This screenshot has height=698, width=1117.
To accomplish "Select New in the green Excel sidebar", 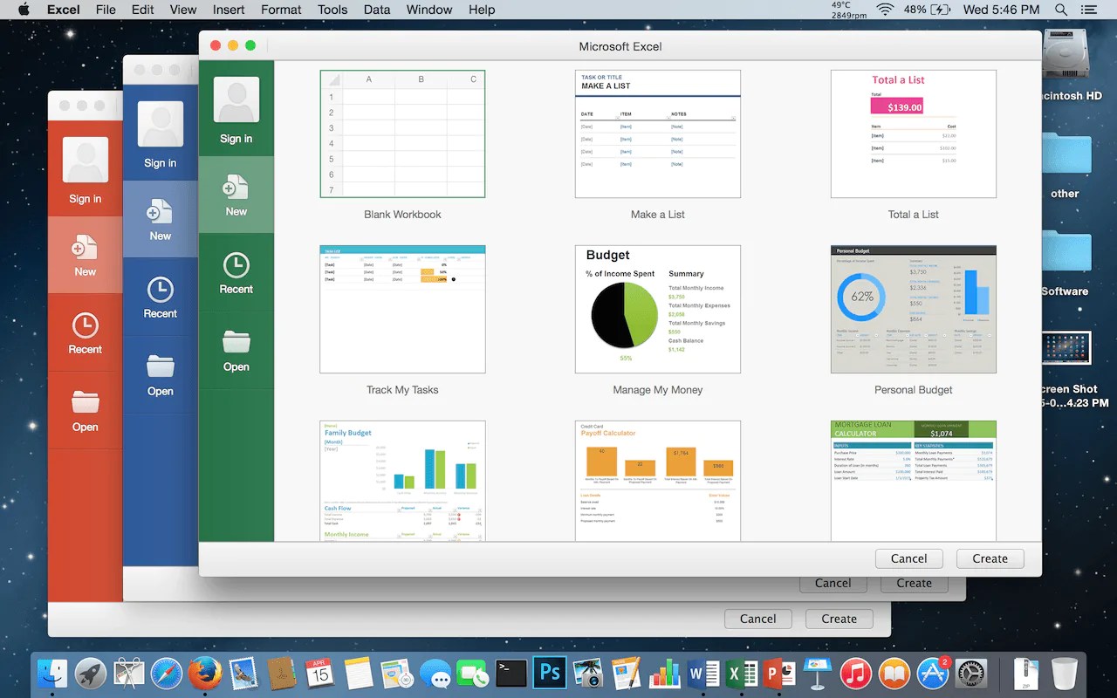I will (236, 195).
